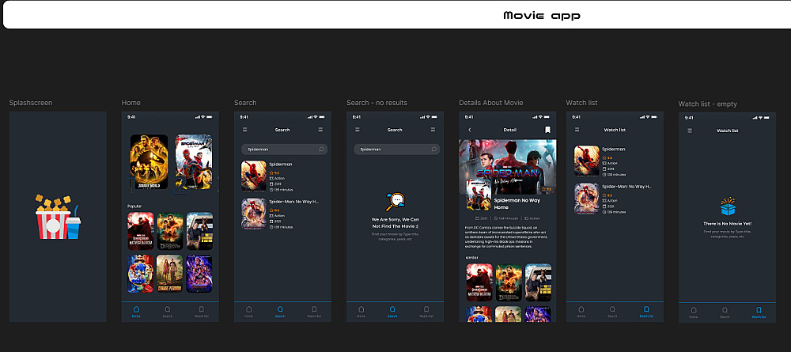Screen dimensions: 791x352
Task: Open Watch list tab on Search screen
Action: [x=314, y=312]
